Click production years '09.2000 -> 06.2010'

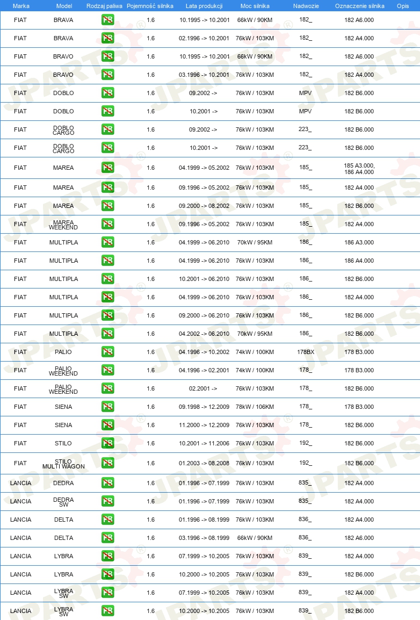204,315
